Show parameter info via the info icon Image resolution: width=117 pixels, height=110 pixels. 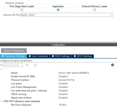coord(113,65)
